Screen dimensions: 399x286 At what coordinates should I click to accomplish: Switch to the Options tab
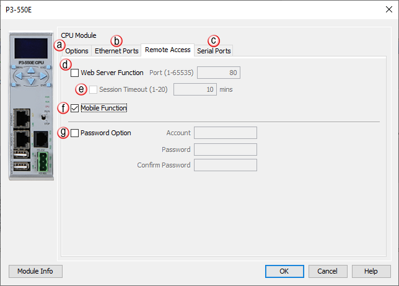click(x=77, y=51)
